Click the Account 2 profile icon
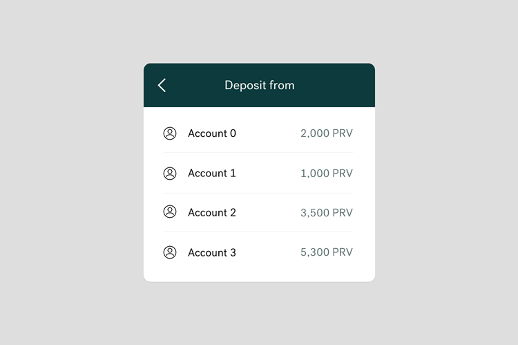Screen dimensions: 518x345 tap(170, 212)
